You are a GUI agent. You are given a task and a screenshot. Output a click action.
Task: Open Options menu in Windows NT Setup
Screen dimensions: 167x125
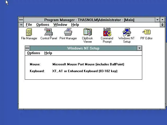coord(34,53)
